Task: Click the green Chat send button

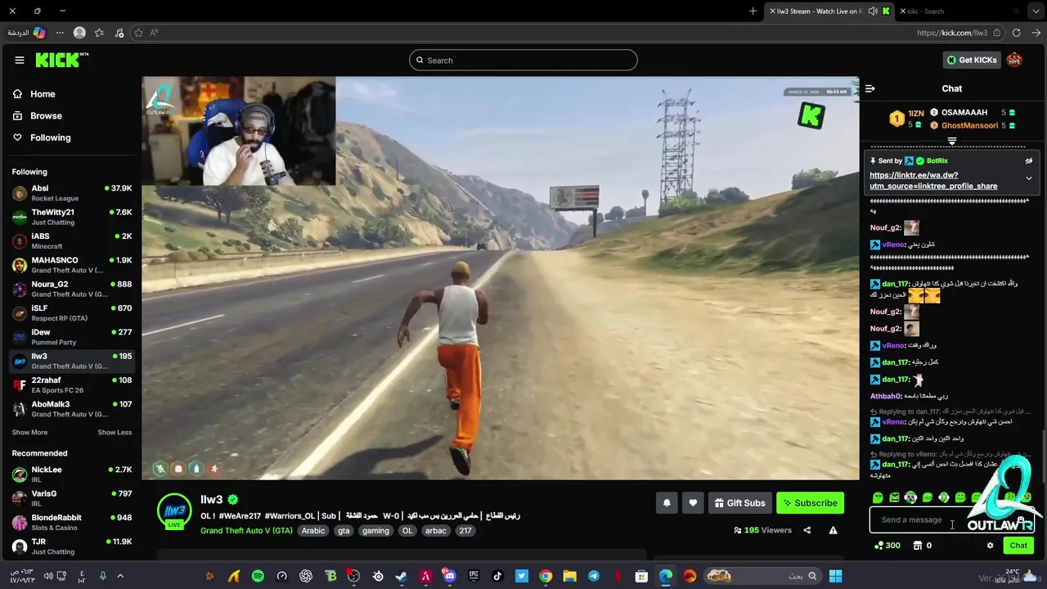Action: (1018, 546)
